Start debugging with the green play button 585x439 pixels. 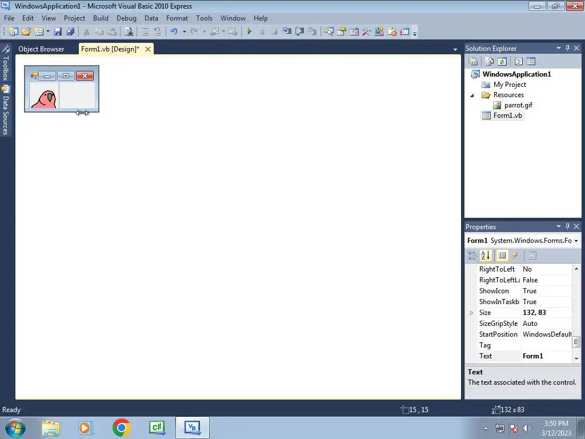(x=249, y=32)
